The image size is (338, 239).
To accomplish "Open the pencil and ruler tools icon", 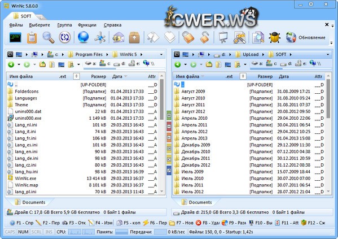I will pyautogui.click(x=239, y=37).
